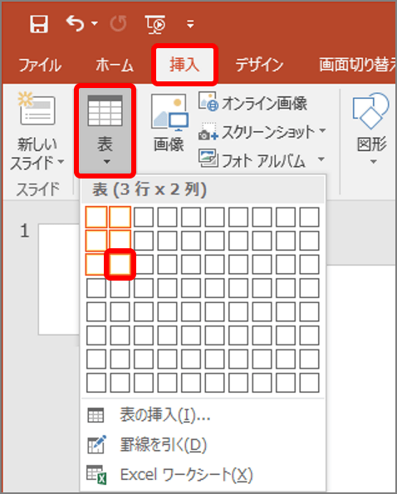Click the 画像 picture icon

[169, 112]
